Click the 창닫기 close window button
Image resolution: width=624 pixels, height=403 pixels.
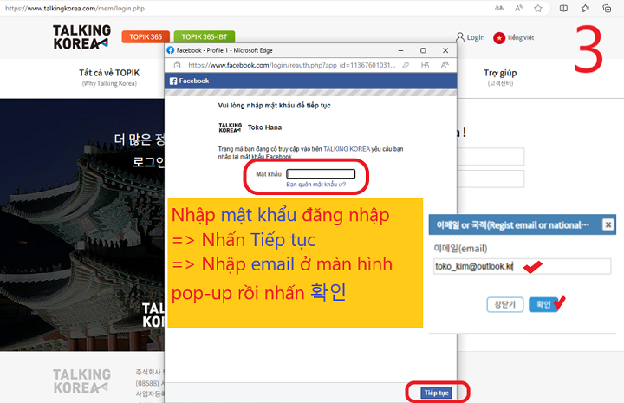(x=505, y=305)
